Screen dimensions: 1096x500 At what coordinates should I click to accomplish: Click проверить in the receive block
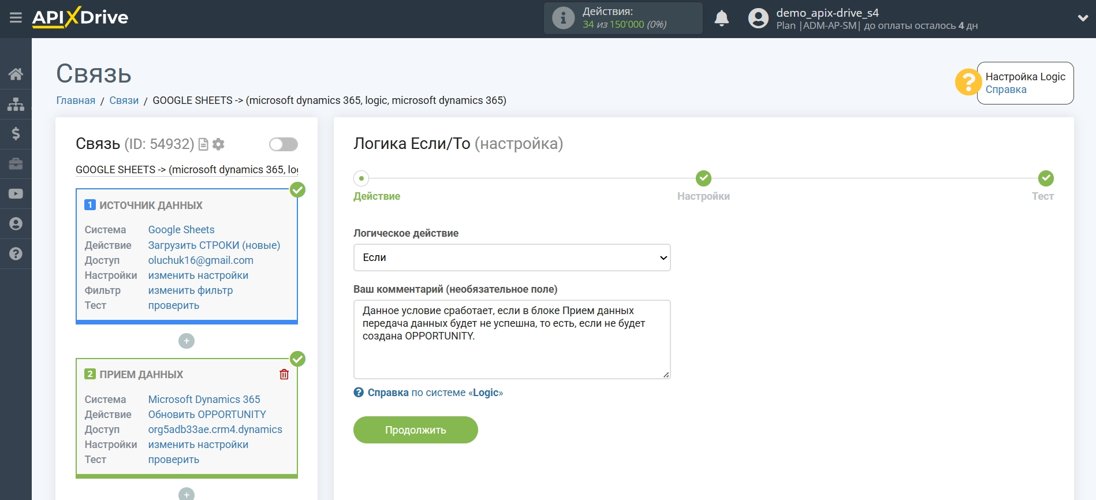click(174, 460)
